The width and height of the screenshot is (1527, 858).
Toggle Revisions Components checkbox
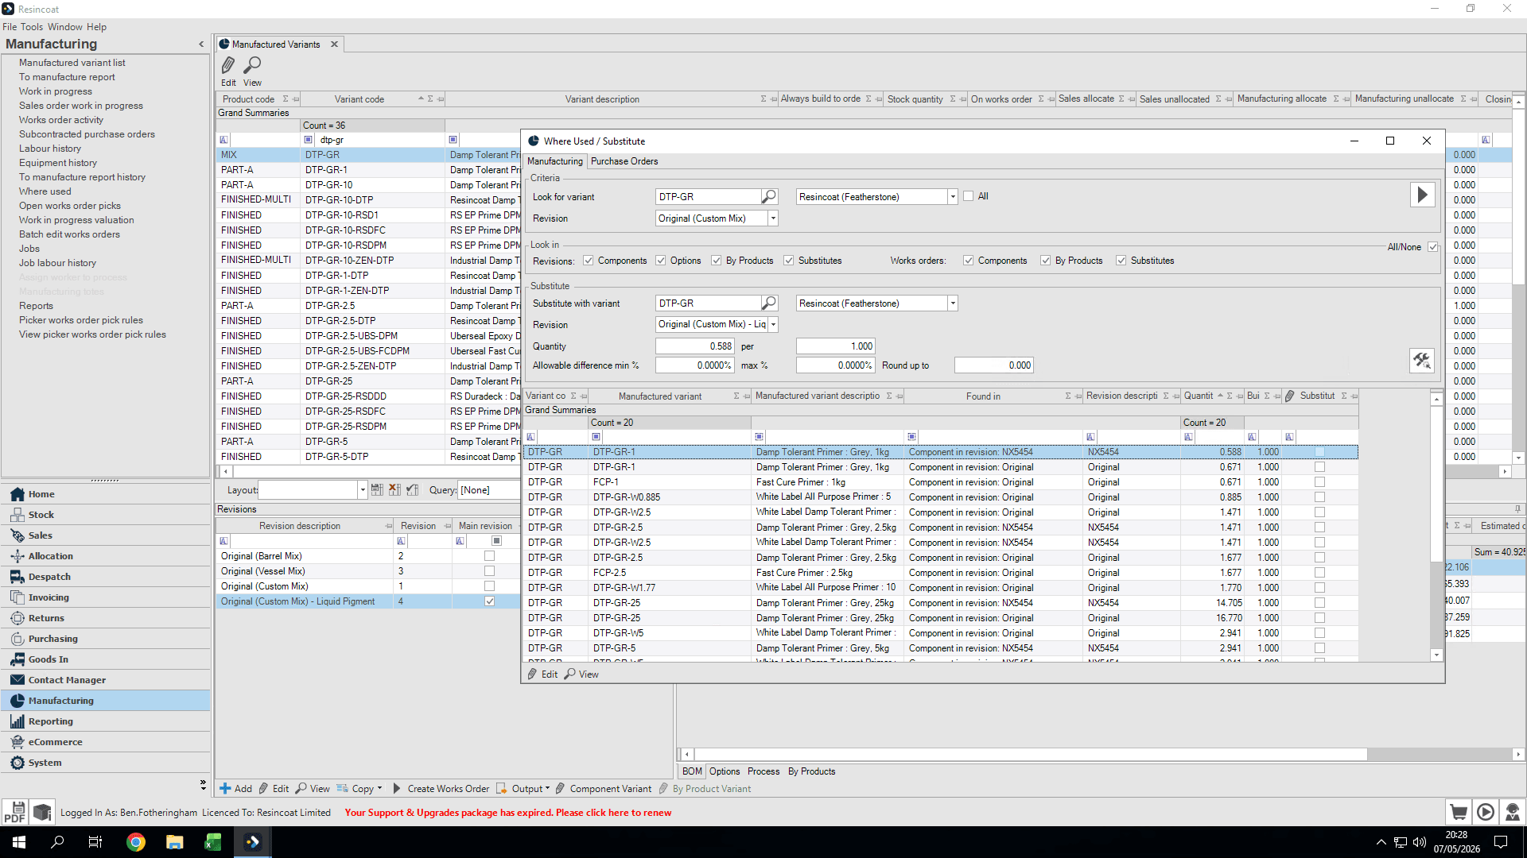588,261
